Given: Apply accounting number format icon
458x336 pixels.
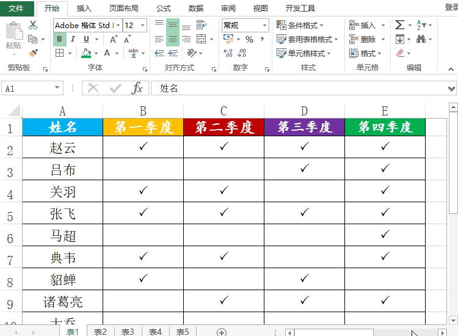Looking at the screenshot, I should point(228,39).
